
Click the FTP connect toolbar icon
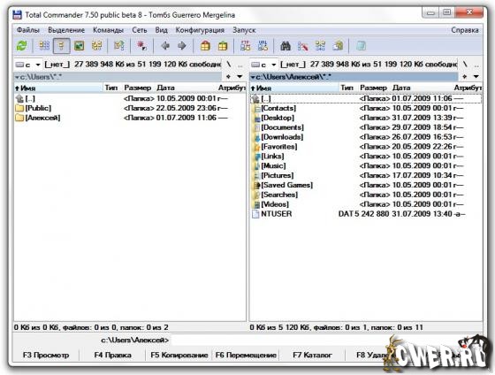pyautogui.click(x=246, y=46)
